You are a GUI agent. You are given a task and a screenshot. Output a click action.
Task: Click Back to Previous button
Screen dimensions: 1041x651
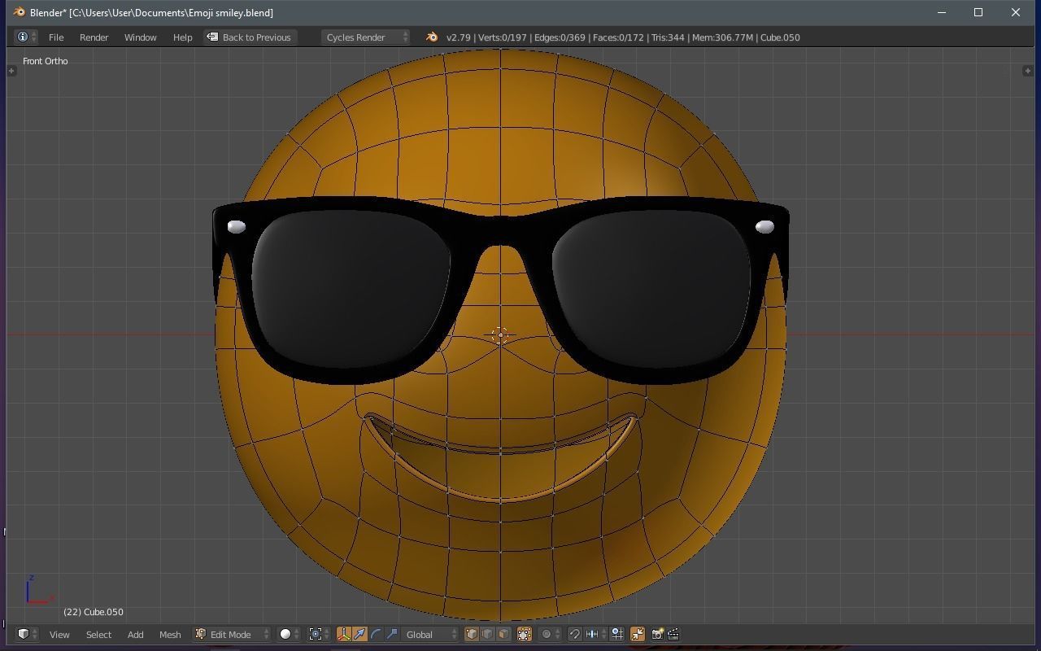249,37
